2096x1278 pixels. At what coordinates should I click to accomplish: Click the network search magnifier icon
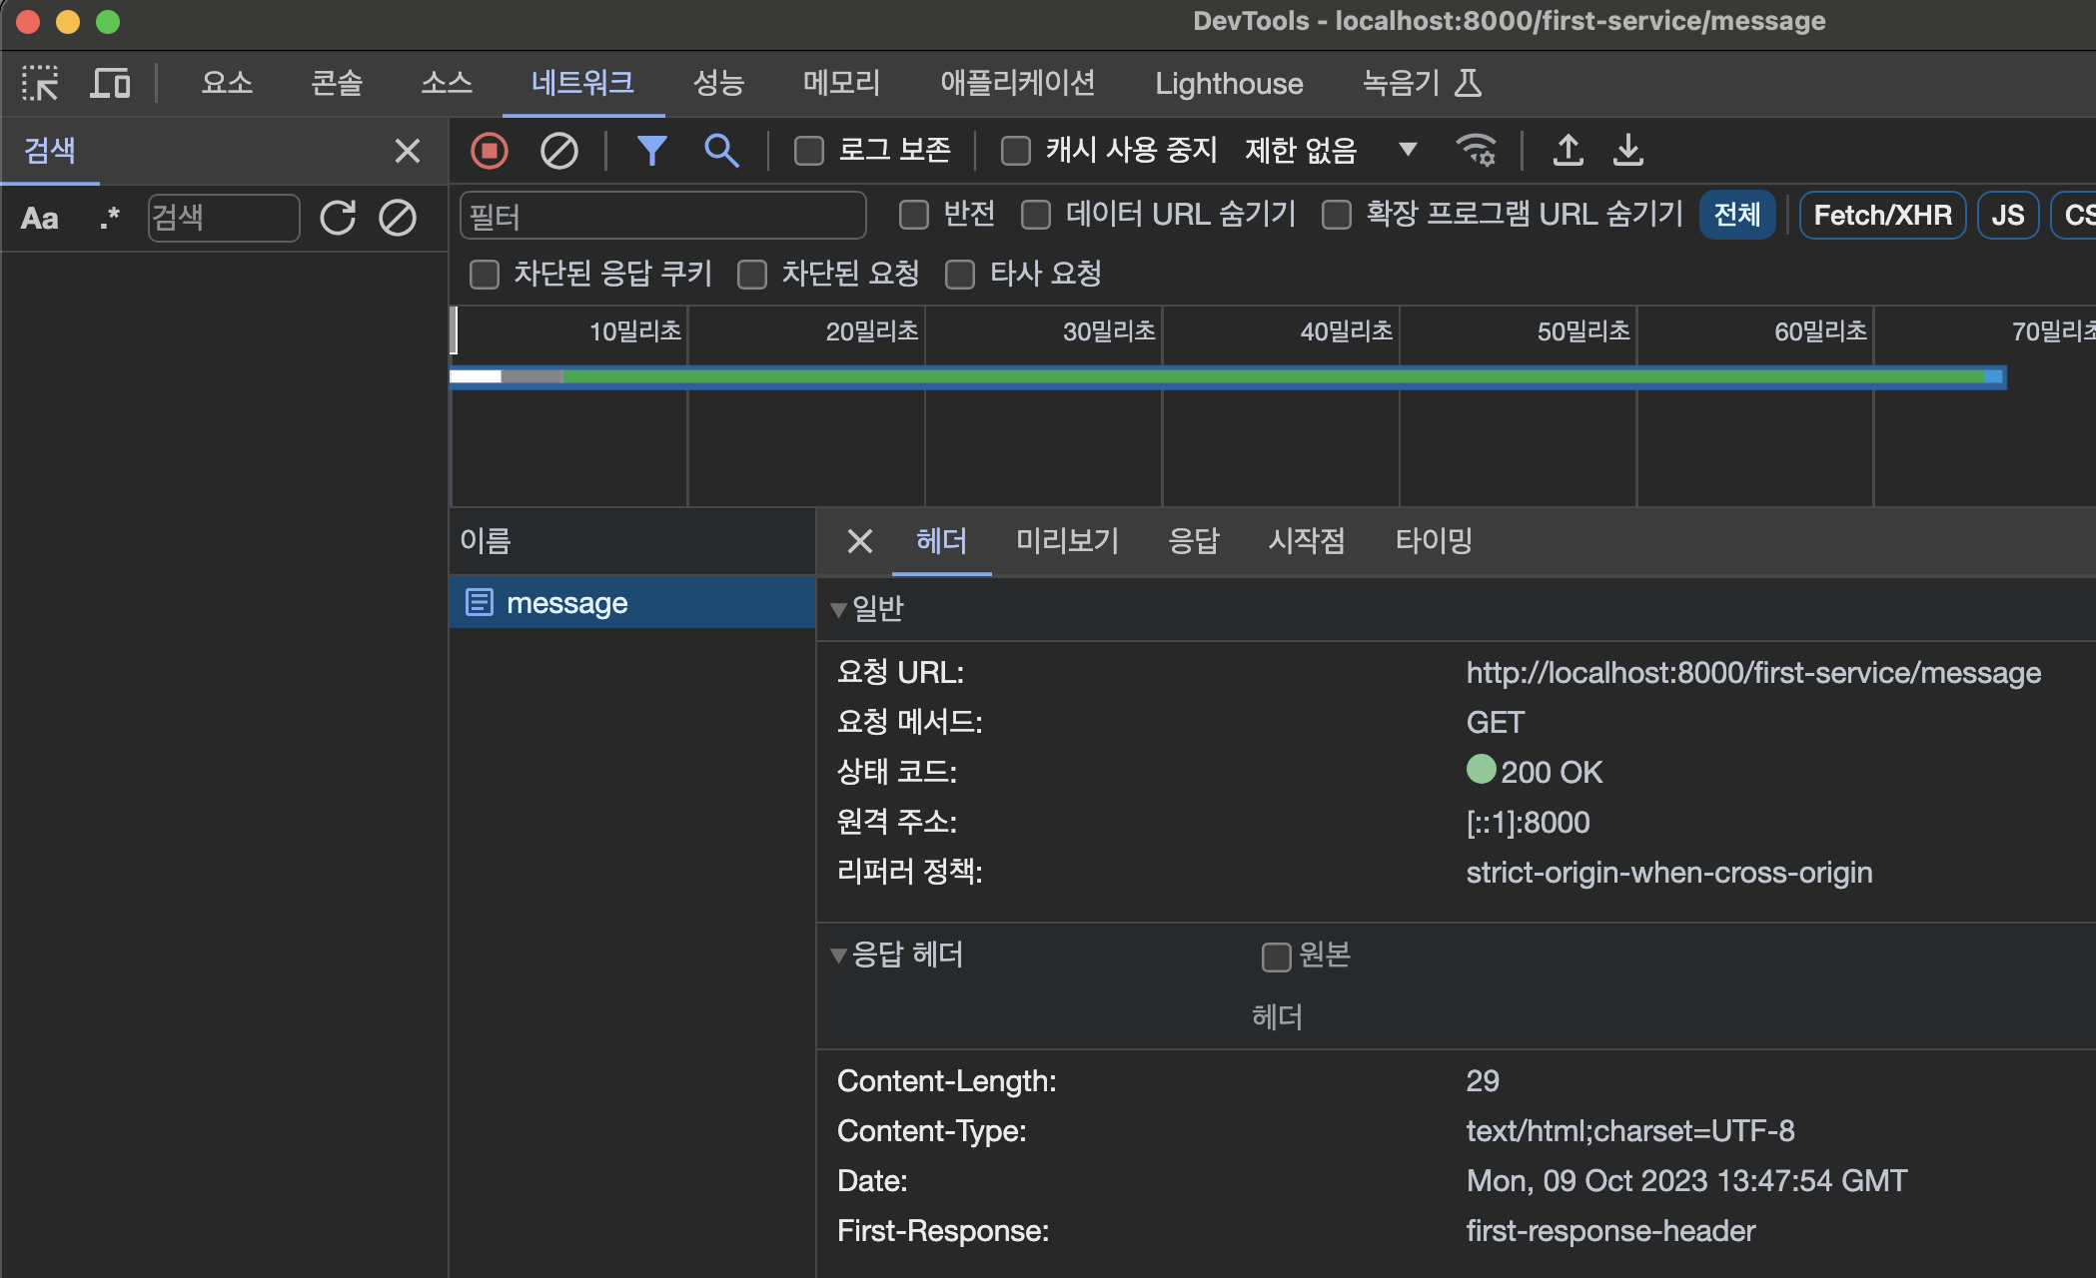[721, 151]
